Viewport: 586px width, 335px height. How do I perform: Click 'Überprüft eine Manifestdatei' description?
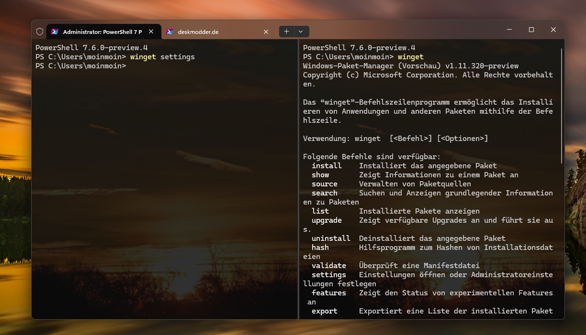coord(419,266)
